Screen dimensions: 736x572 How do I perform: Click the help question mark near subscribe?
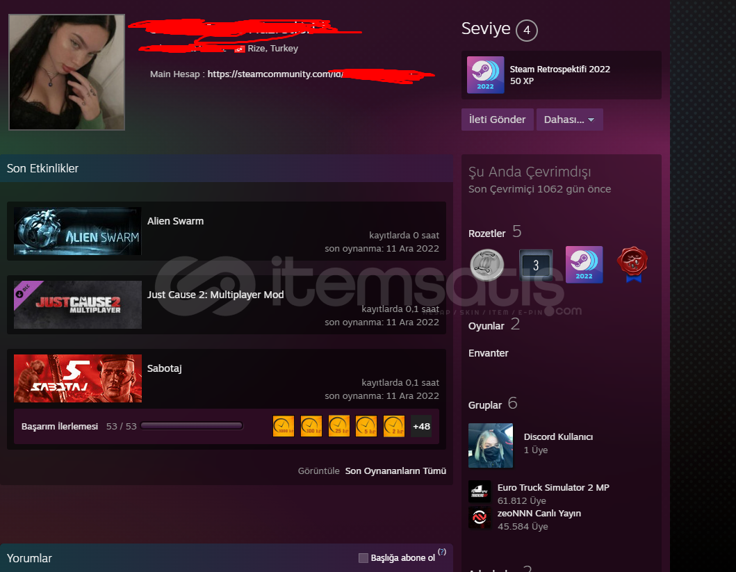pos(442,552)
